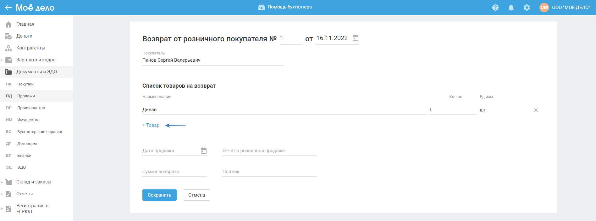Edit the quantity field for Диван
The height and width of the screenshot is (221, 596).
click(453, 110)
